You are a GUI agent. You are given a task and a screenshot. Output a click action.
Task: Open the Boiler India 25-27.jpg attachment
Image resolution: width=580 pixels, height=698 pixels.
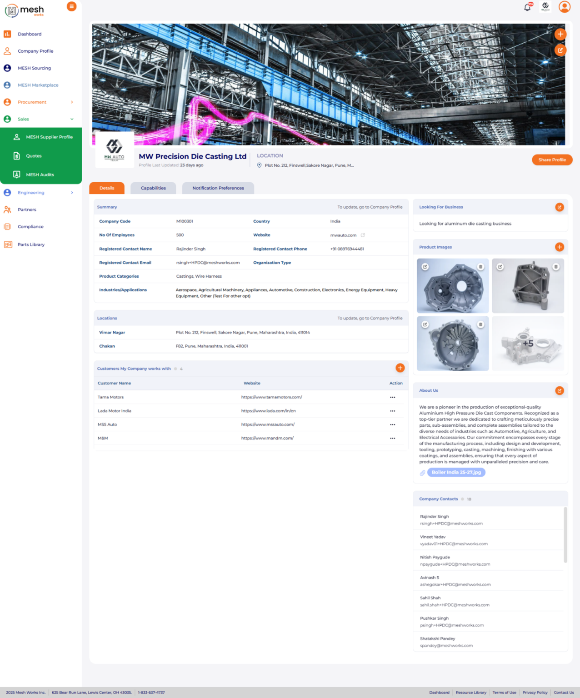(x=456, y=473)
